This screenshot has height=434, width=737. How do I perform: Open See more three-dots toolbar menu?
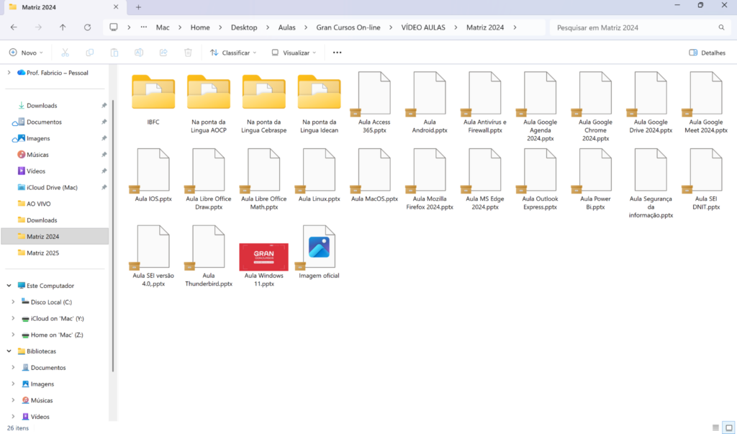(x=337, y=53)
